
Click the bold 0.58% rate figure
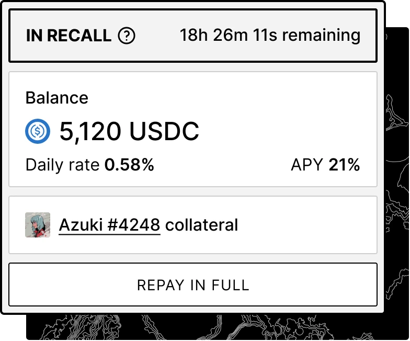(129, 165)
